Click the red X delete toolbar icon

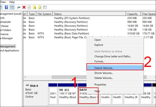[24, 8]
